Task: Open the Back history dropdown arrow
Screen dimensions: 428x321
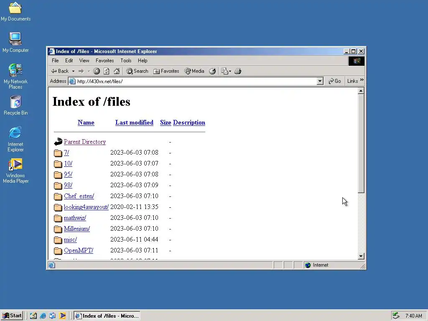Action: point(73,71)
